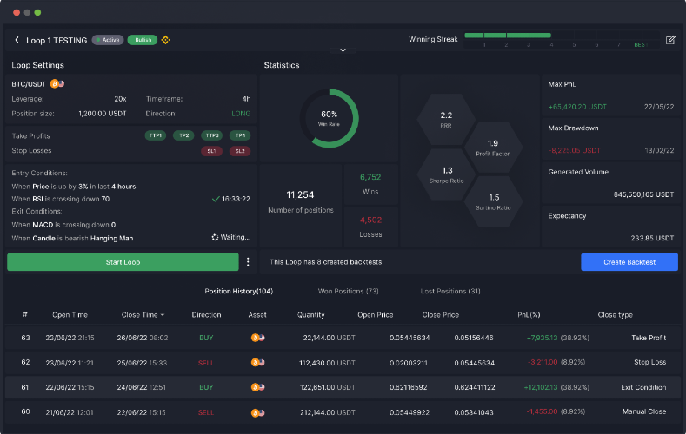Toggle the SL1 stop loss pill
Image resolution: width=686 pixels, height=434 pixels.
tap(212, 151)
